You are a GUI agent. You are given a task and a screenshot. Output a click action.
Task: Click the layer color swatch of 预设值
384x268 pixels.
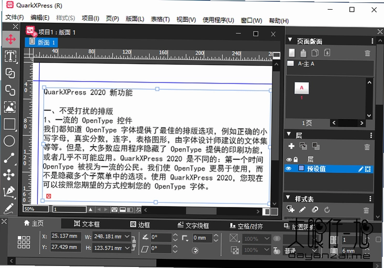(x=301, y=168)
